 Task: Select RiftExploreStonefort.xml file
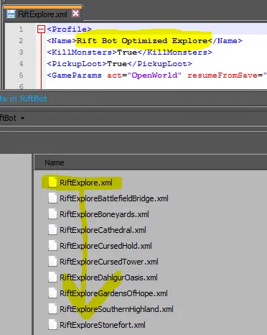tap(103, 325)
